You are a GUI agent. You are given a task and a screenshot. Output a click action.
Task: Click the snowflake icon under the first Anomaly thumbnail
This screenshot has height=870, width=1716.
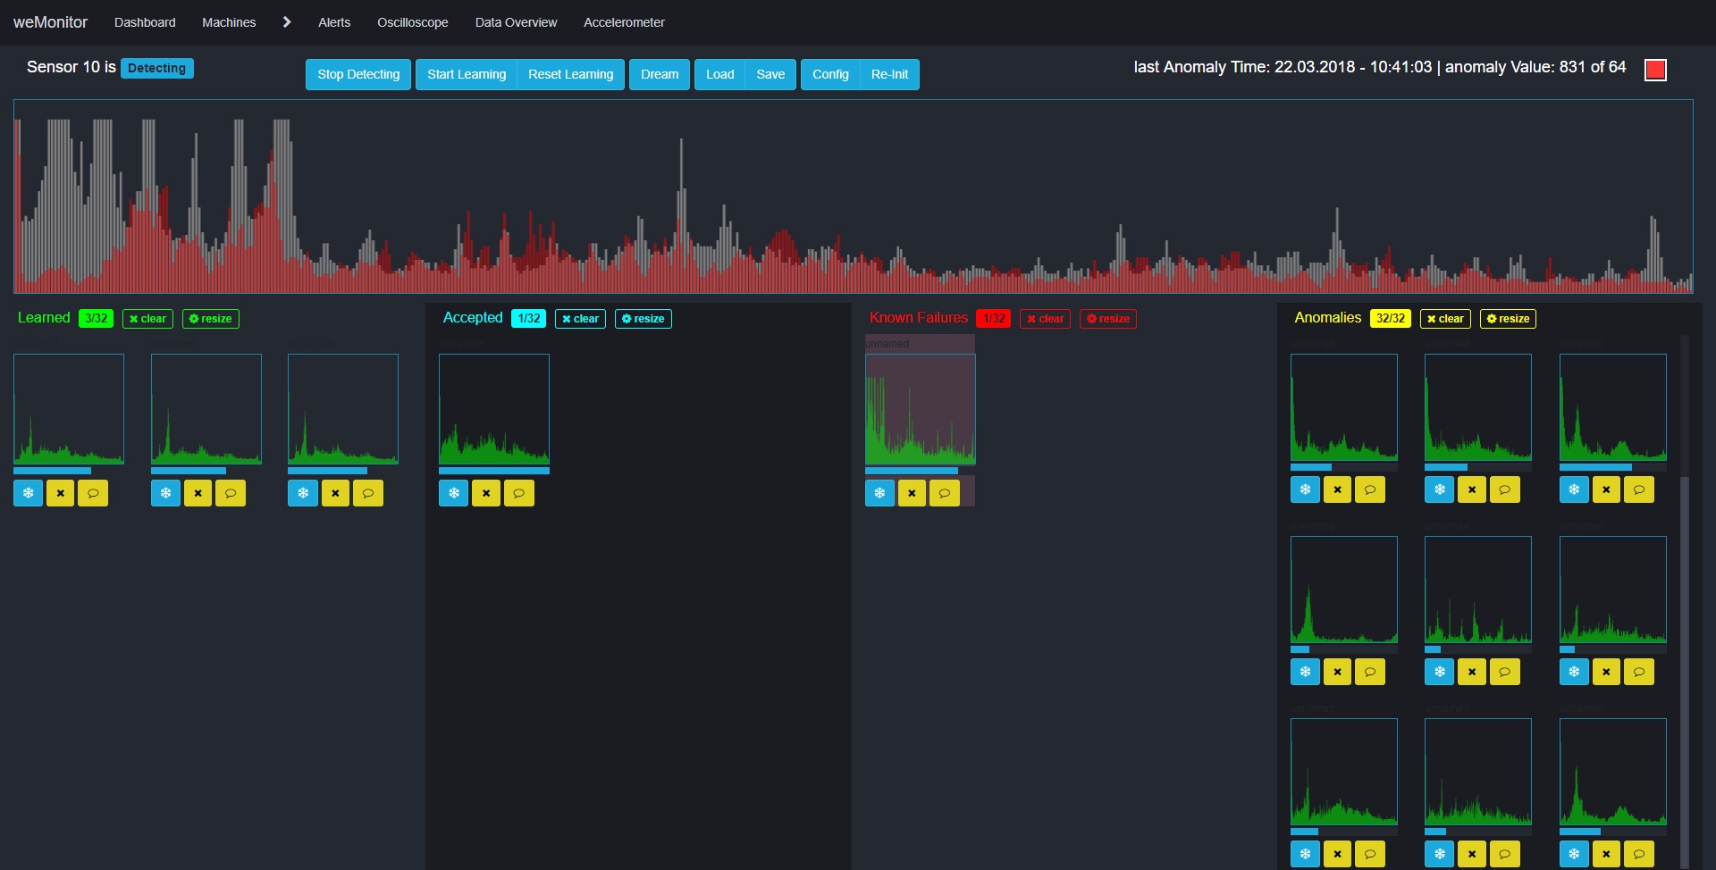(1305, 489)
